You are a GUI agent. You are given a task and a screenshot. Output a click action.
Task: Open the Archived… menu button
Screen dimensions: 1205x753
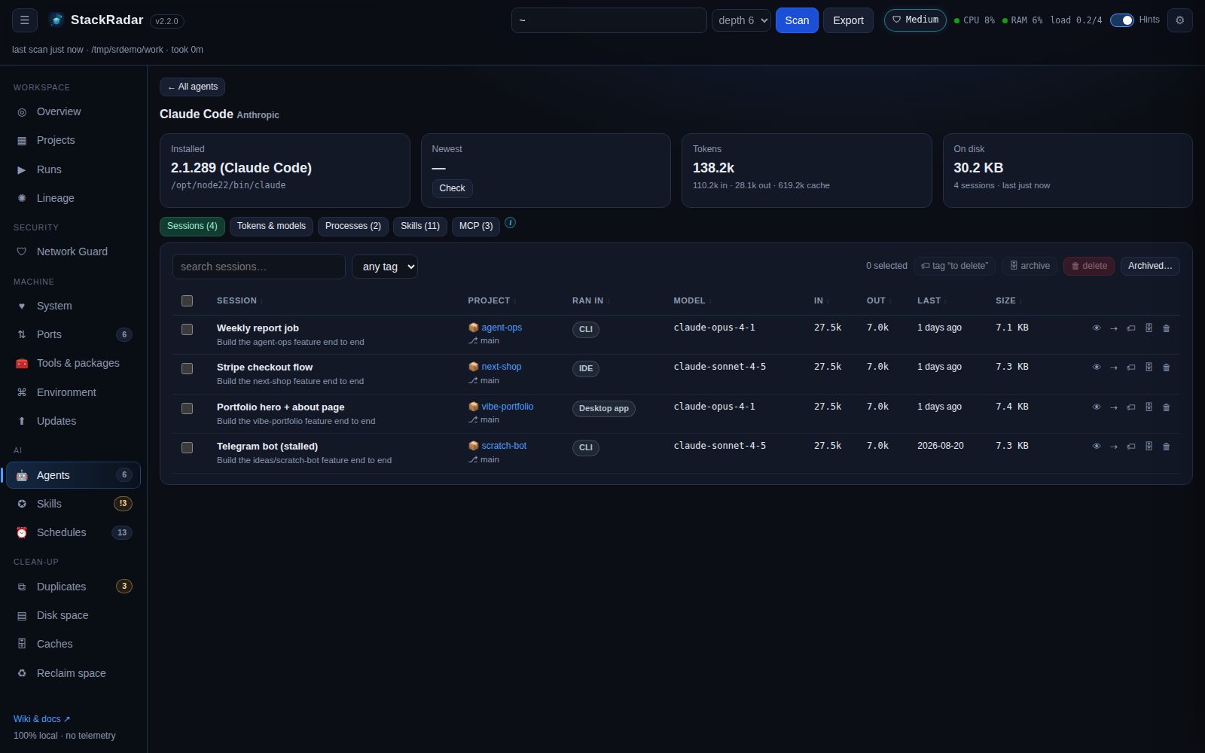(1150, 266)
